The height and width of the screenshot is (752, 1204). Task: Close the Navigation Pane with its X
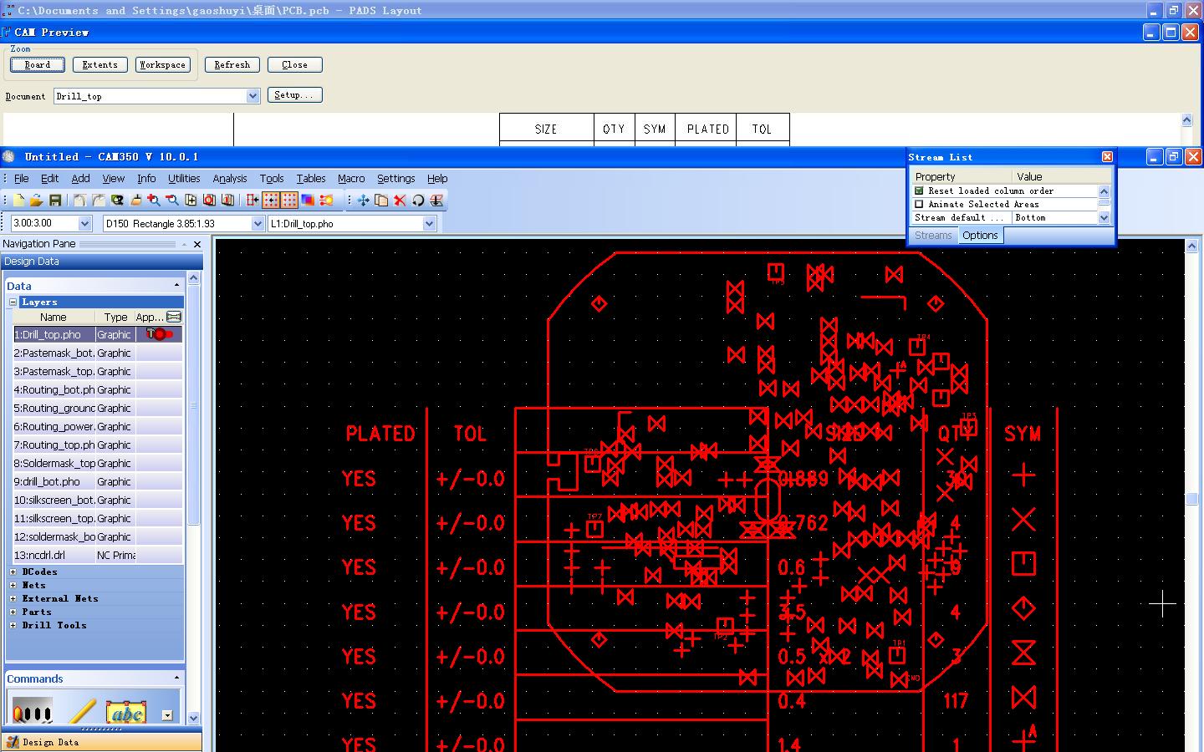197,244
